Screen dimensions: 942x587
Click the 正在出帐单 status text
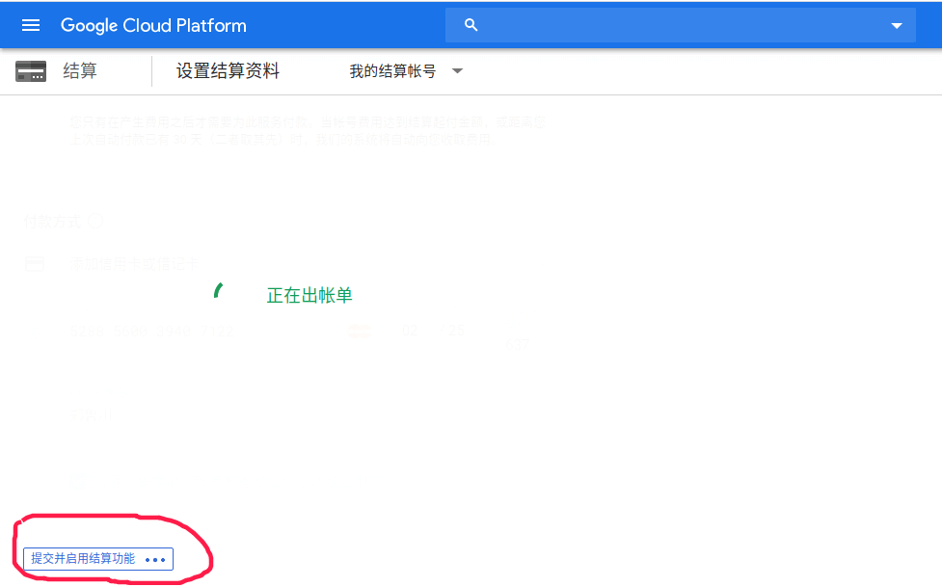click(310, 296)
